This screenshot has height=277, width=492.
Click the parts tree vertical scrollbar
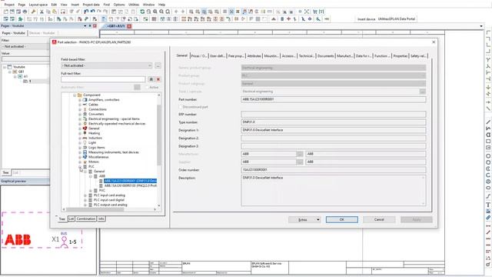[x=159, y=135]
